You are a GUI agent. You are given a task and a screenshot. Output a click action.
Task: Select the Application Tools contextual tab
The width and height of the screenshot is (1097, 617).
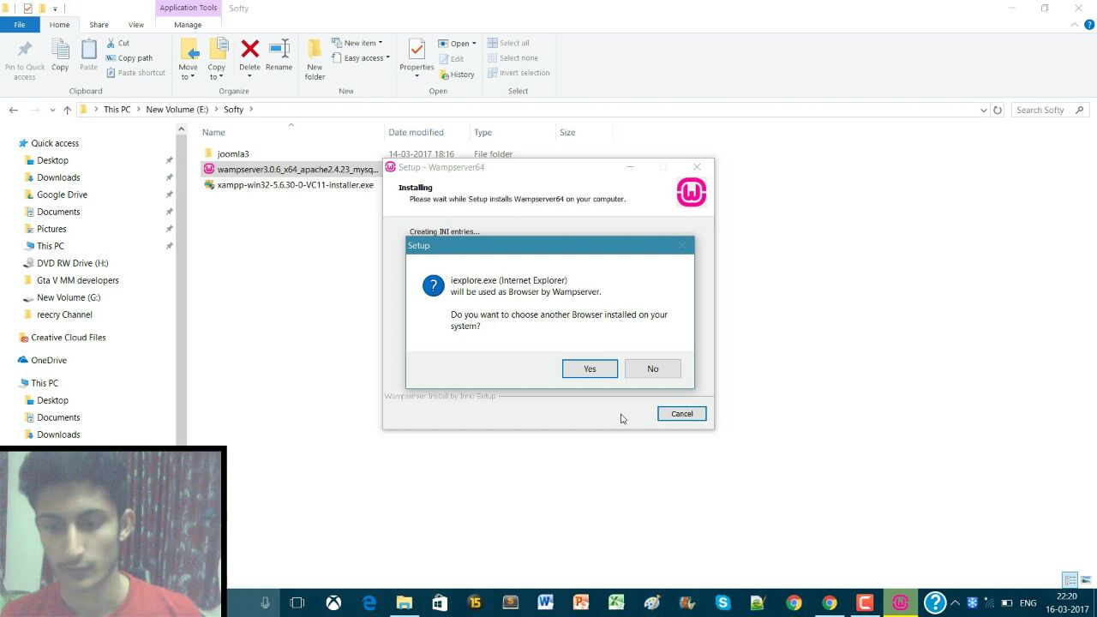pos(188,8)
